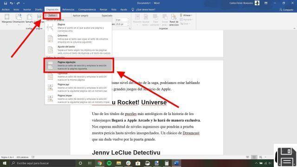297x167 pixels.
Task: Click the Word icon in the taskbar
Action: pyautogui.click(x=176, y=163)
